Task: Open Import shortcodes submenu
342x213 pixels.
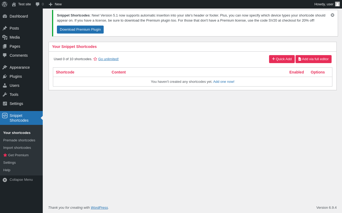Action: click(x=17, y=148)
